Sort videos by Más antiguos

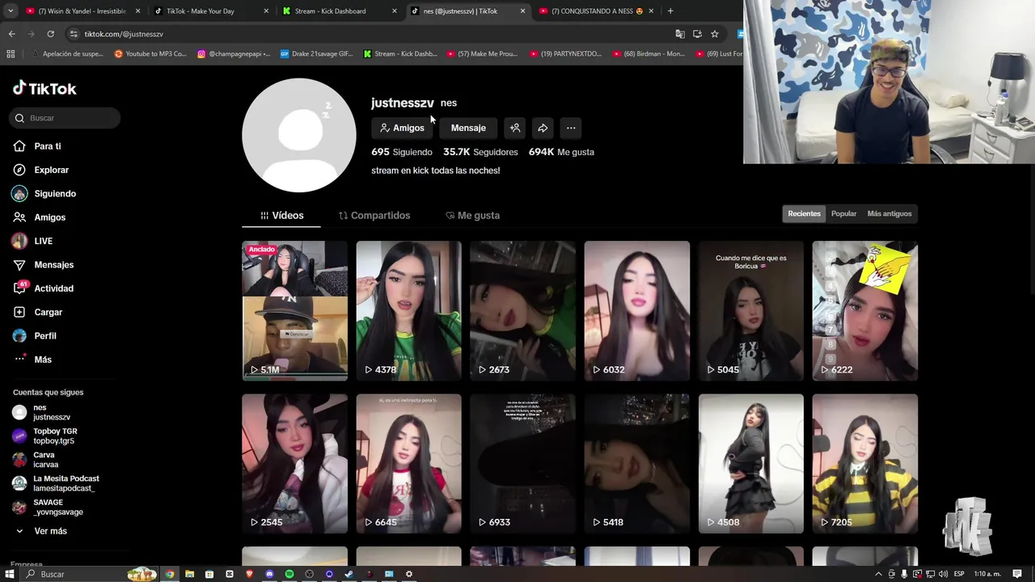[x=889, y=213]
